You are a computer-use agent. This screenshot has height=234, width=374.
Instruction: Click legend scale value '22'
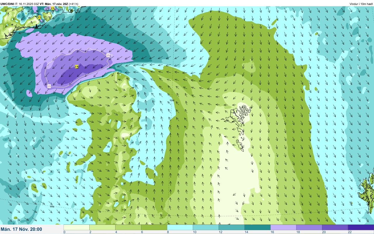click(x=350, y=232)
